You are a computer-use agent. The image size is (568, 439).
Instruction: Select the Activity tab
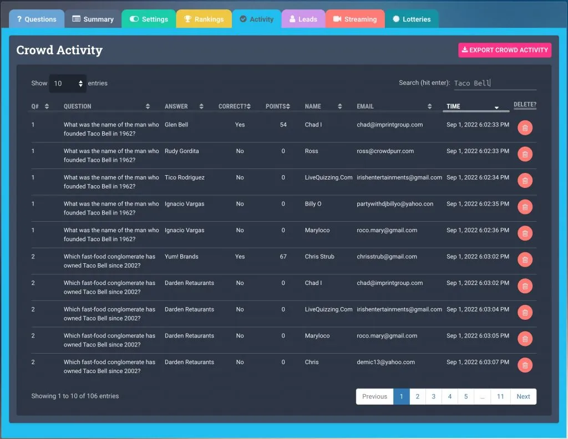coord(257,19)
